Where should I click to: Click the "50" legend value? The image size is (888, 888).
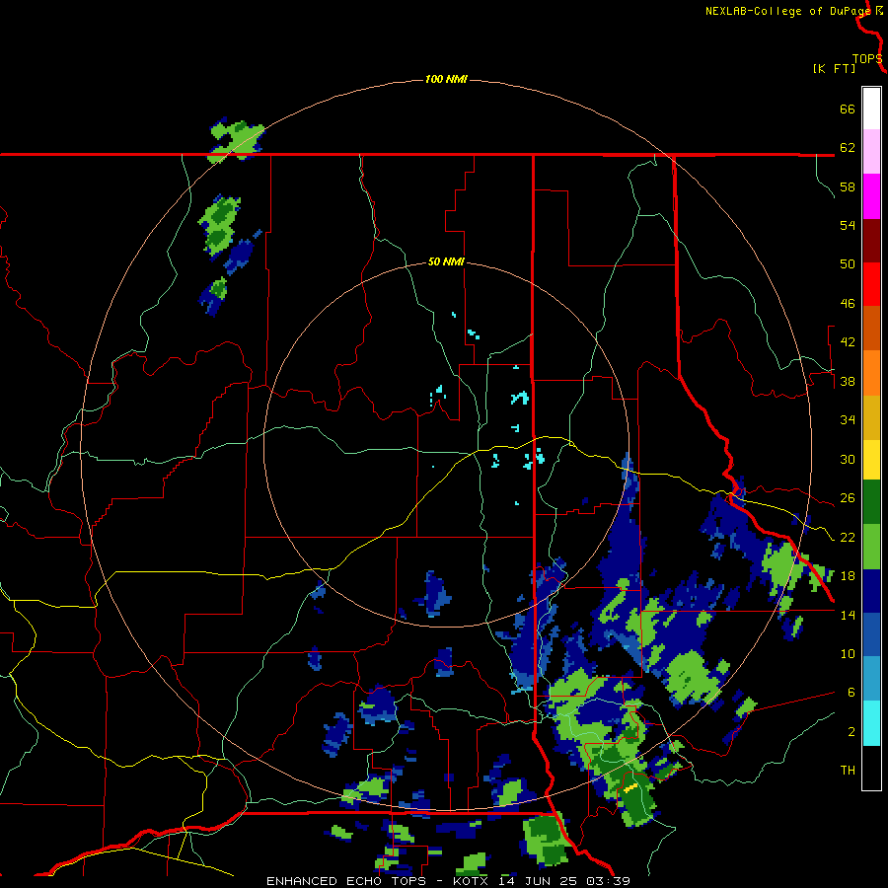[848, 264]
